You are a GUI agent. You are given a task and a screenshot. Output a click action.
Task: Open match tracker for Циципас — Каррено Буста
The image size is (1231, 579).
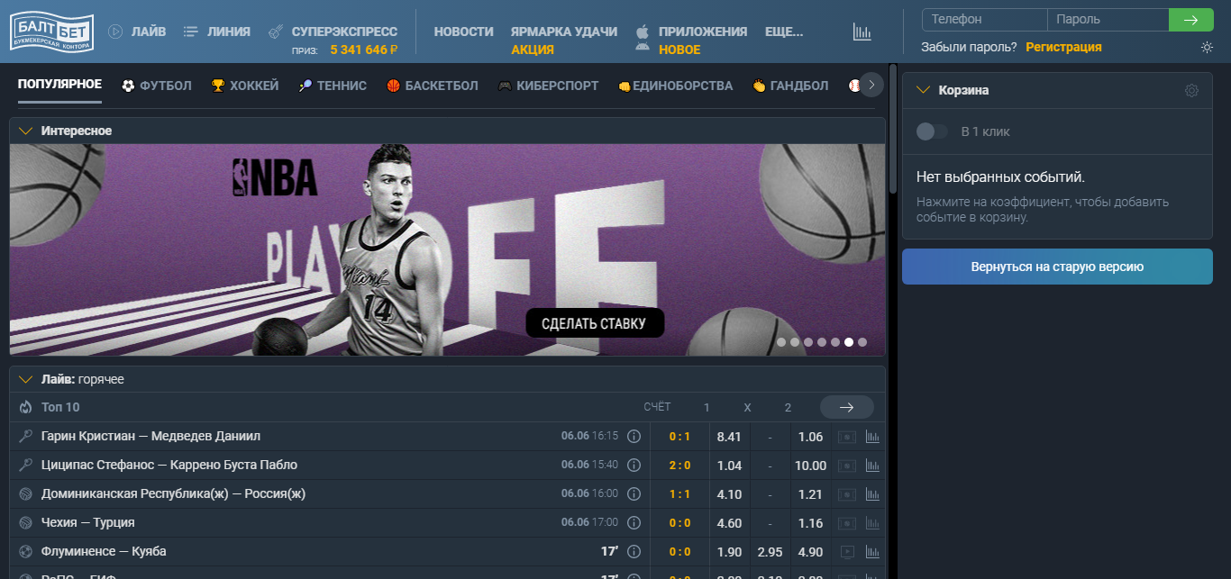846,466
